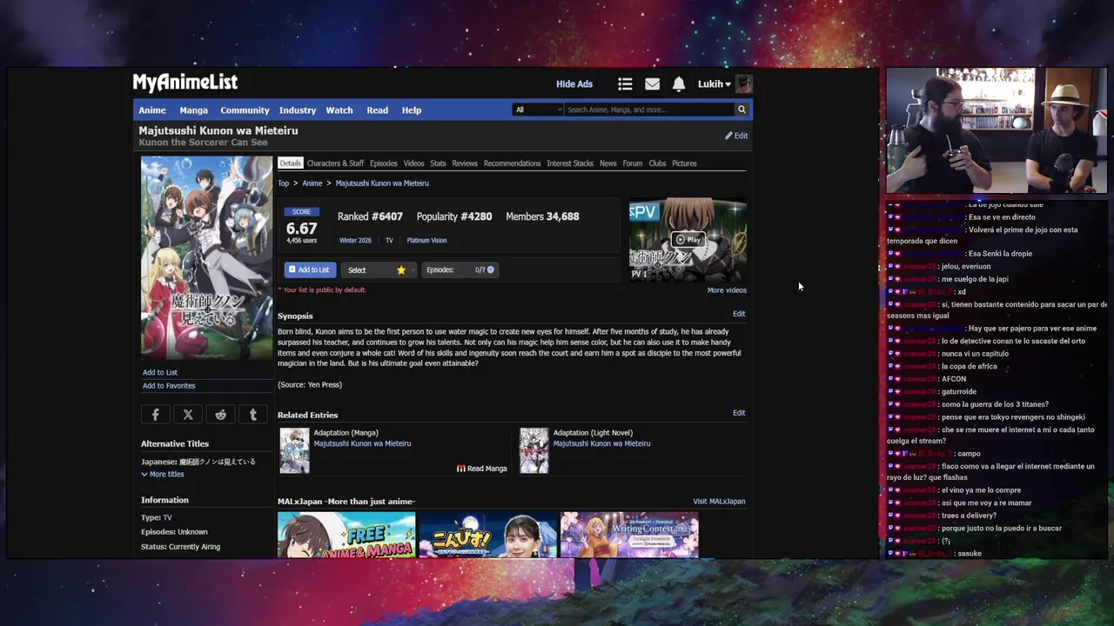This screenshot has width=1114, height=626.
Task: Click the plus icon next to Episodes
Action: 491,270
